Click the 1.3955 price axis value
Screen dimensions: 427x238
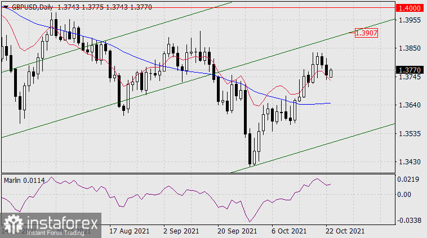pyautogui.click(x=410, y=20)
